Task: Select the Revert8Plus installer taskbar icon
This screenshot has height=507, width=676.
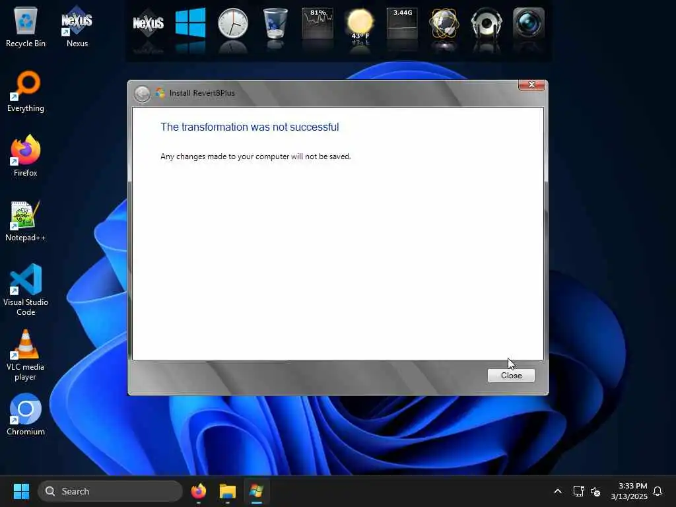Action: 256,491
